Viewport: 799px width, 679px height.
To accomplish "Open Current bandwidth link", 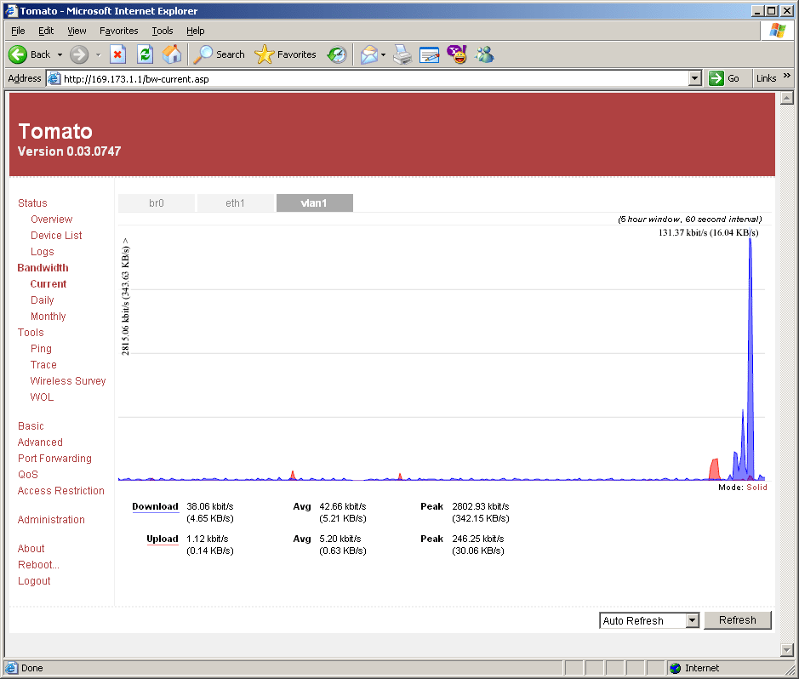I will 49,283.
